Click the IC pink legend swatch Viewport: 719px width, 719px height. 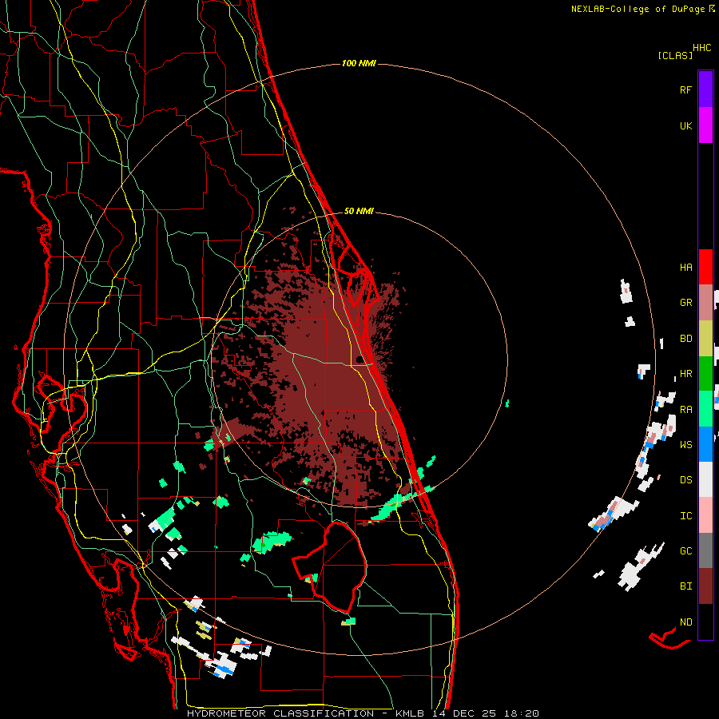point(705,515)
